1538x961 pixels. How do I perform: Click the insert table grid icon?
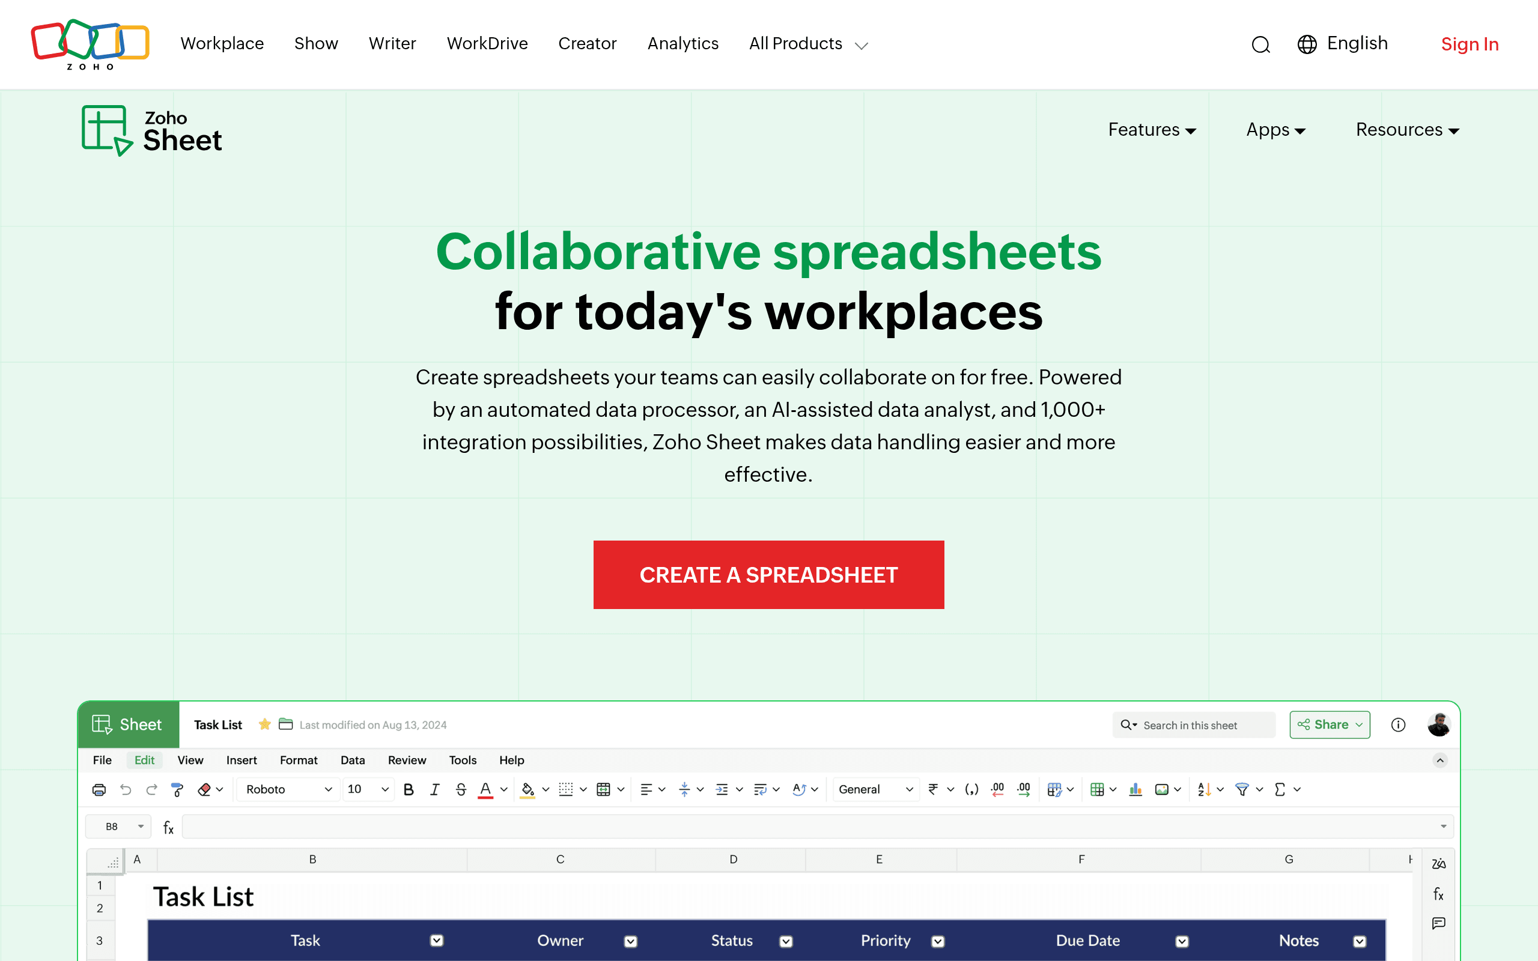(1097, 789)
